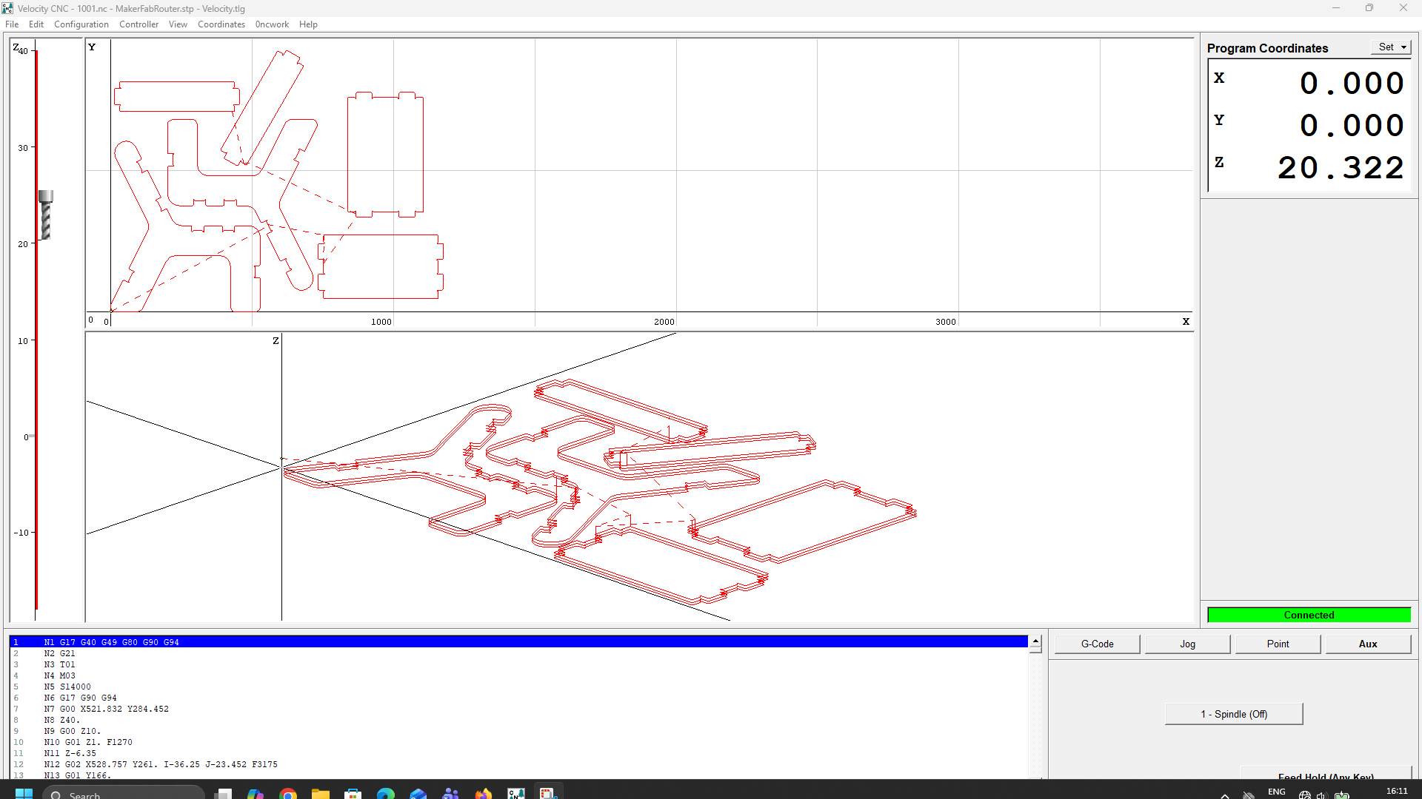Open Firefox from the taskbar
This screenshot has height=799, width=1422.
(x=483, y=794)
